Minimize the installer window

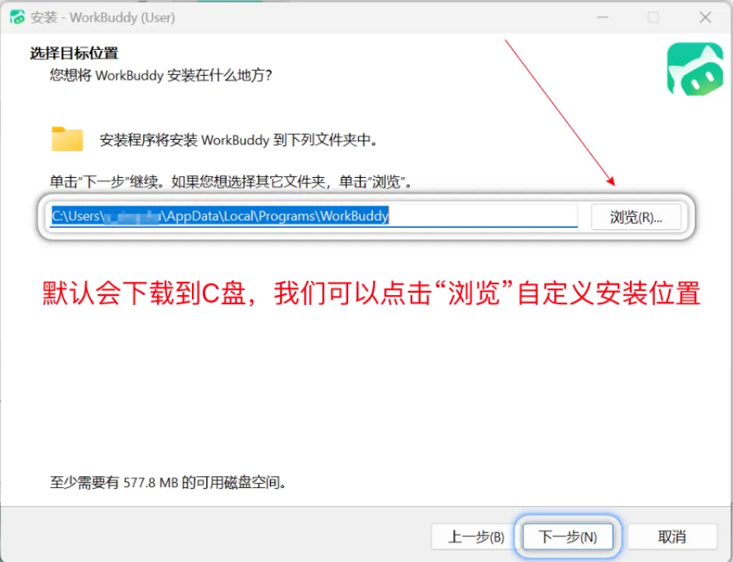[x=603, y=17]
